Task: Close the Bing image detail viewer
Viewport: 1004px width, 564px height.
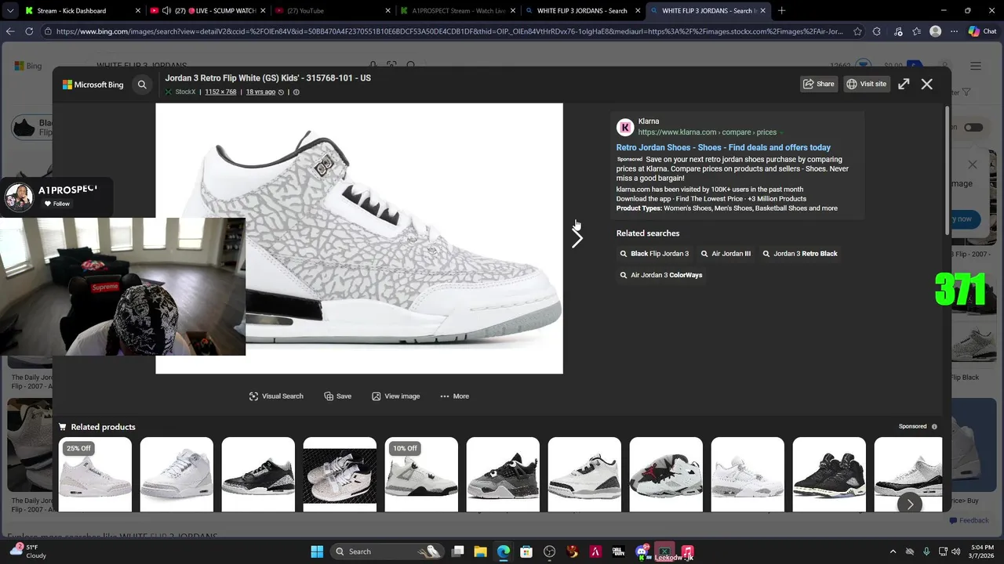Action: tap(927, 84)
